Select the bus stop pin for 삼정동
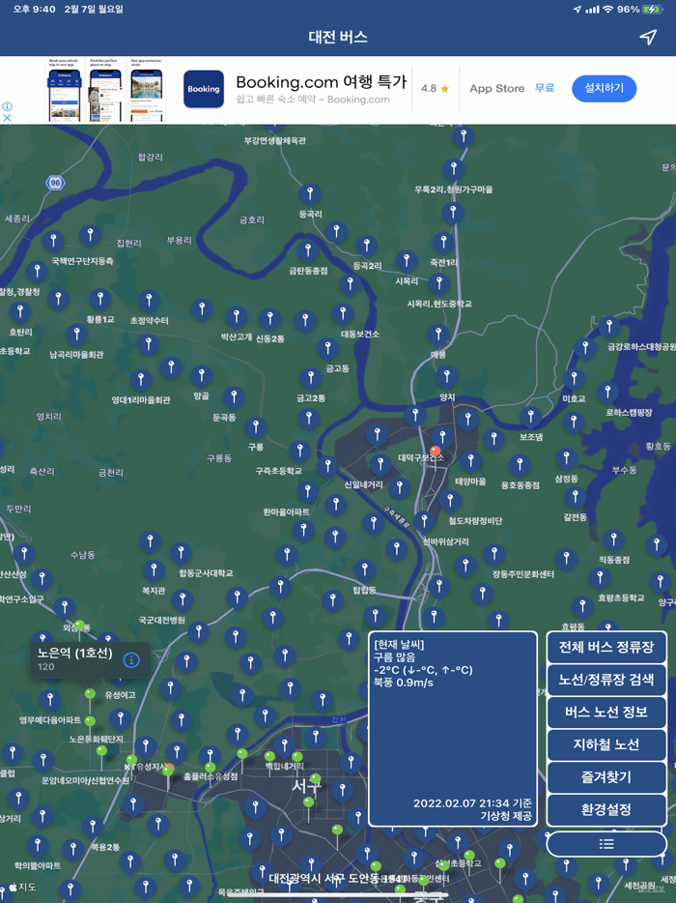The image size is (676, 903). click(x=566, y=459)
